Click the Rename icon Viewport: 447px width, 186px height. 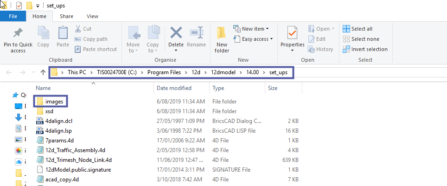coord(197,32)
